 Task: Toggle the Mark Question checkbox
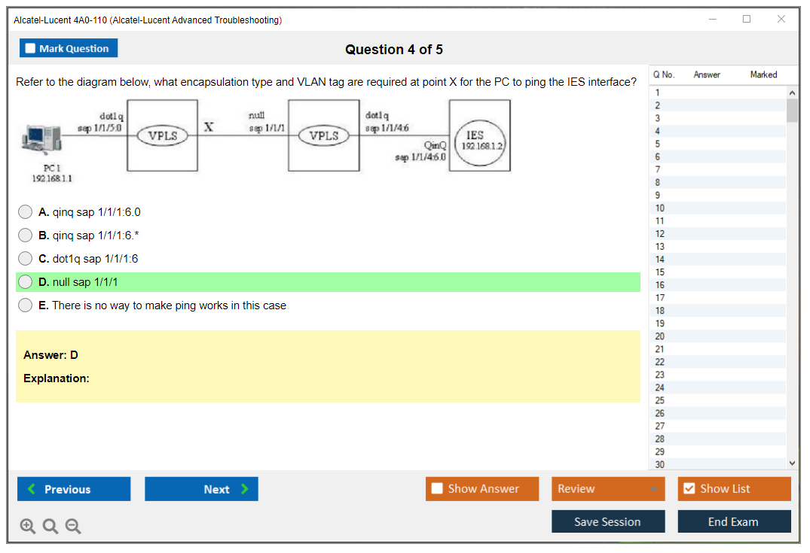pyautogui.click(x=31, y=49)
